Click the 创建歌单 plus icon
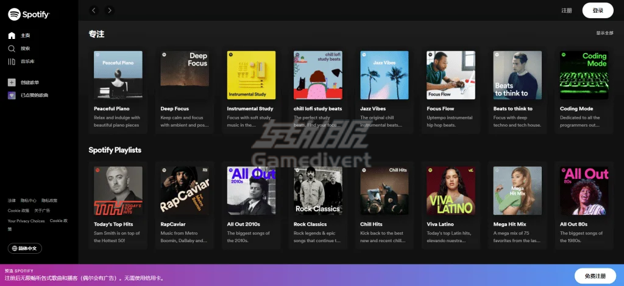 (12, 82)
